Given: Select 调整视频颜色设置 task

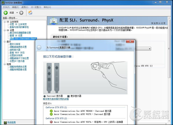Looking at the screenshot, I should tap(18, 67).
